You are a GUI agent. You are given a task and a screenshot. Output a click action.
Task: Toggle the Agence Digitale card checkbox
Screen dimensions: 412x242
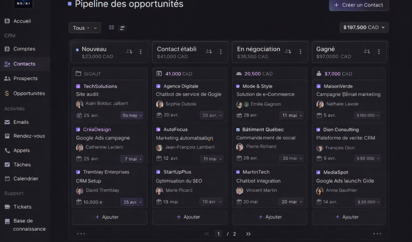(158, 86)
